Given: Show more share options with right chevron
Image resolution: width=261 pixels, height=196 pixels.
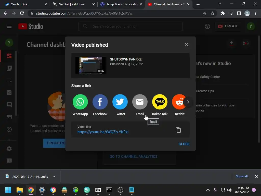Looking at the screenshot, I should (188, 102).
